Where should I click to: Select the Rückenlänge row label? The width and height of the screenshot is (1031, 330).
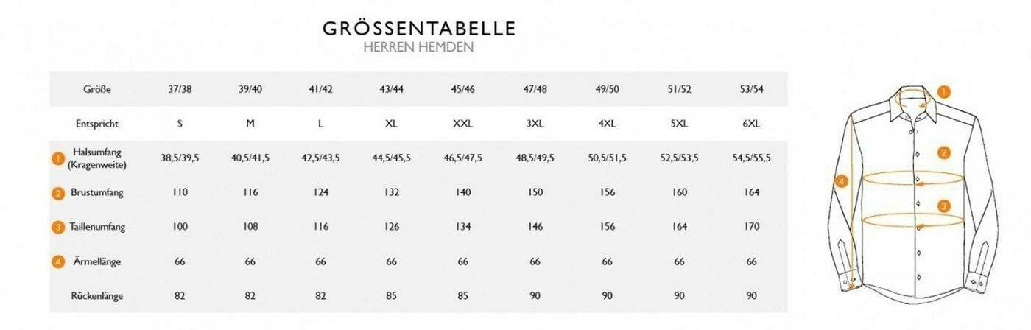coord(97,296)
